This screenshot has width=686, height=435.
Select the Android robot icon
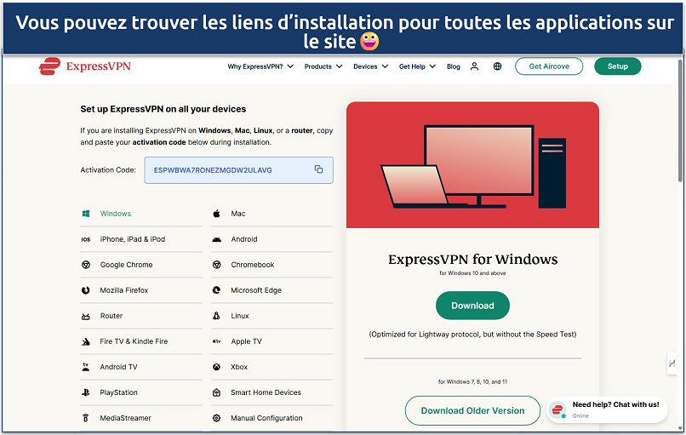(217, 239)
